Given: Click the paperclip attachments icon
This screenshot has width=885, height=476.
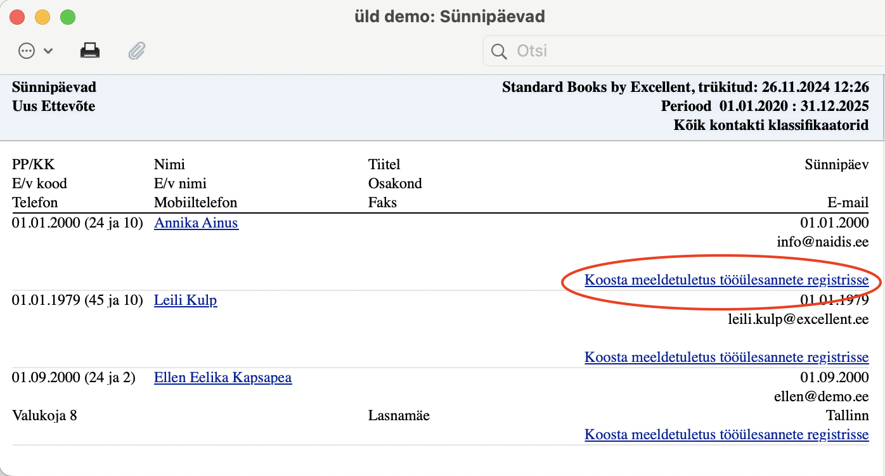Looking at the screenshot, I should point(137,51).
